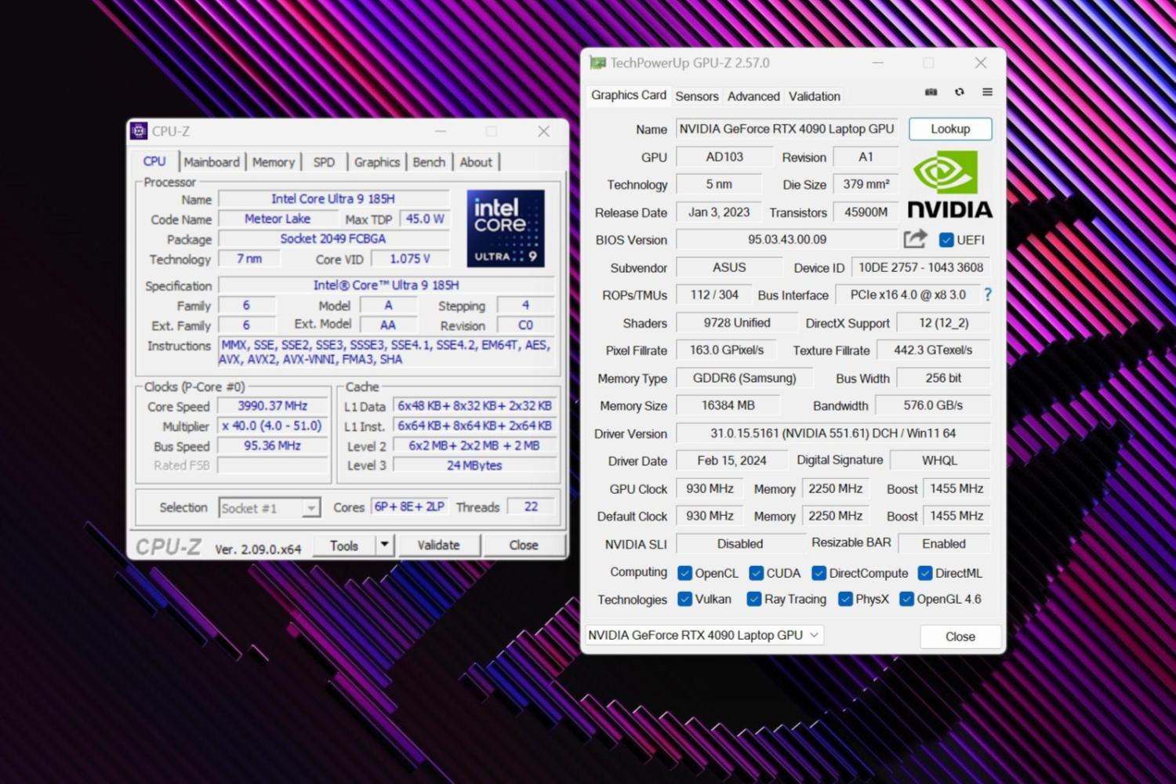The height and width of the screenshot is (784, 1176).
Task: Toggle the OpenCL checkbox
Action: (684, 573)
